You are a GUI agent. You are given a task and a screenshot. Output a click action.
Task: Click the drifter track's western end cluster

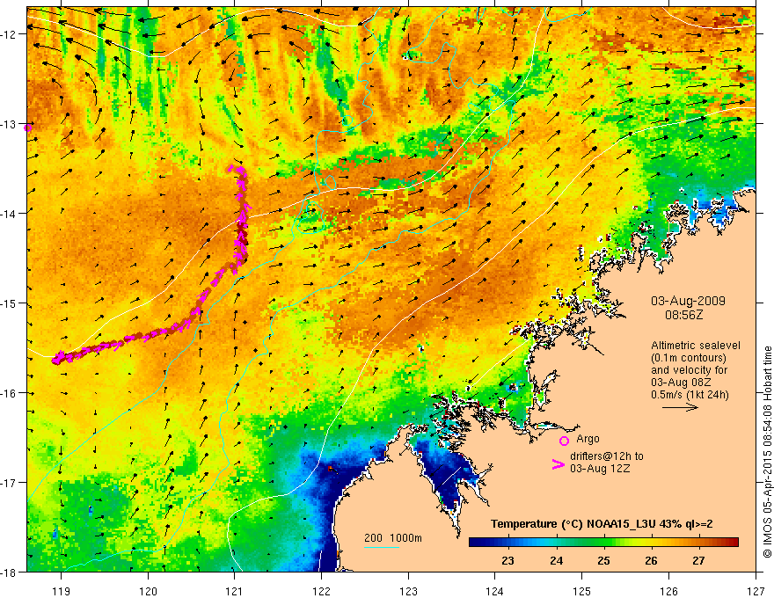[60, 357]
